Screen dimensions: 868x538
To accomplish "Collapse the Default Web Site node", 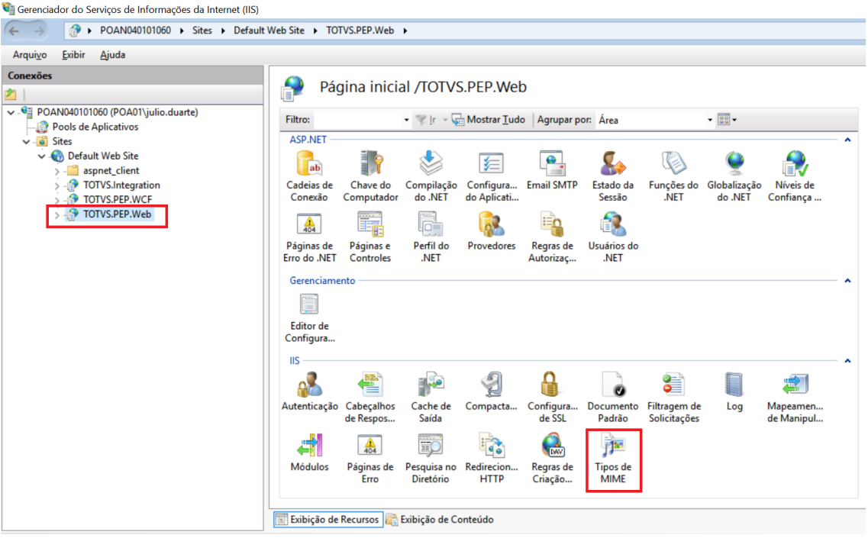I will click(41, 156).
